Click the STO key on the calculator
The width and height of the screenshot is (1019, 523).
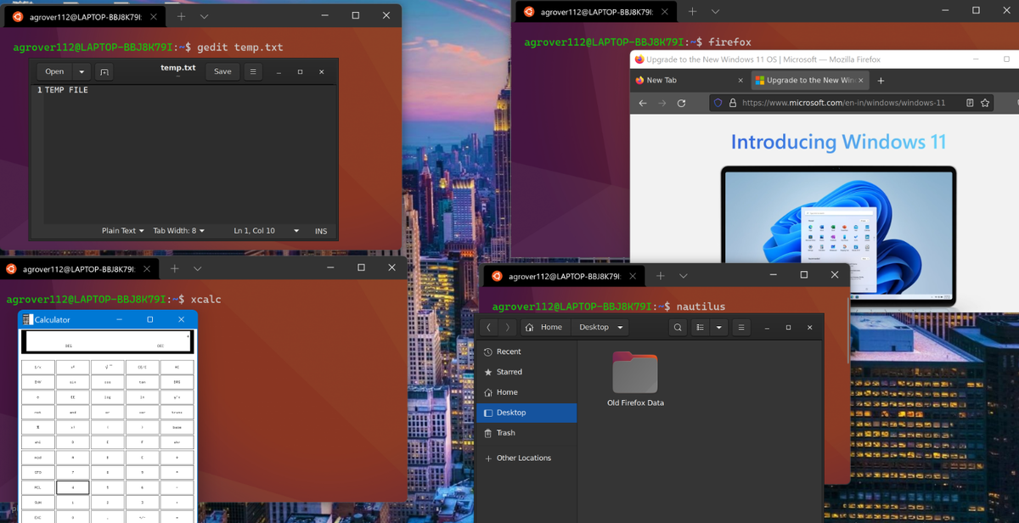pyautogui.click(x=37, y=472)
